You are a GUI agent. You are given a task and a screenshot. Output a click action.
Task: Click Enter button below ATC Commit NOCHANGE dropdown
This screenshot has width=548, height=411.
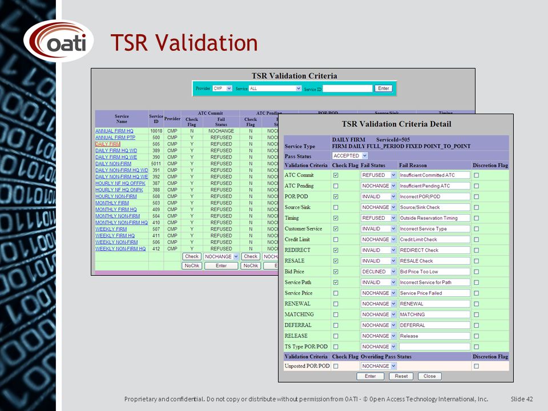(x=221, y=265)
